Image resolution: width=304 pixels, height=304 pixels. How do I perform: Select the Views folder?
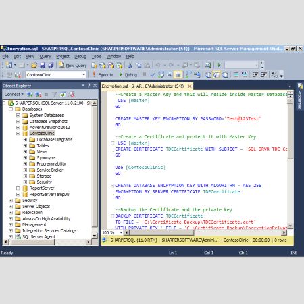tap(42, 152)
